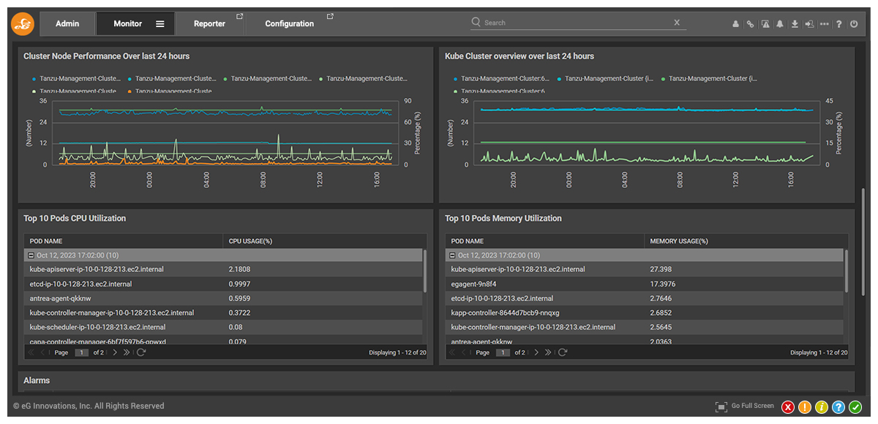The image size is (878, 424).
Task: Clear the search with the X icon
Action: point(677,23)
